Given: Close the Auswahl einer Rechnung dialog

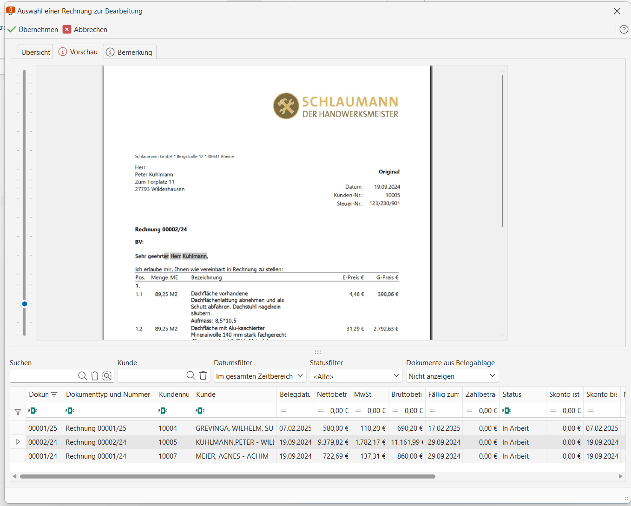Looking at the screenshot, I should point(617,11).
